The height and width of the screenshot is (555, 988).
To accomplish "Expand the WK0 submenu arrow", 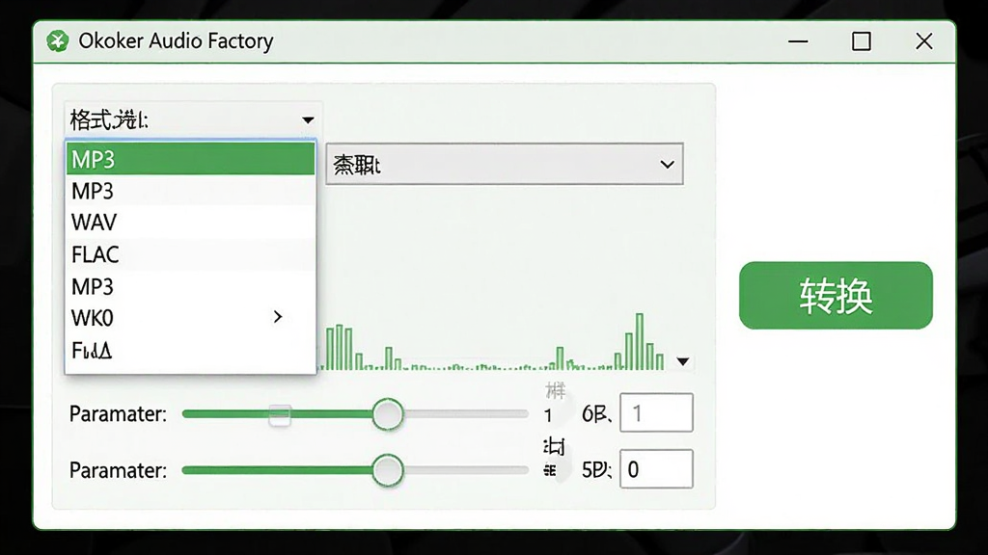I will pos(278,317).
